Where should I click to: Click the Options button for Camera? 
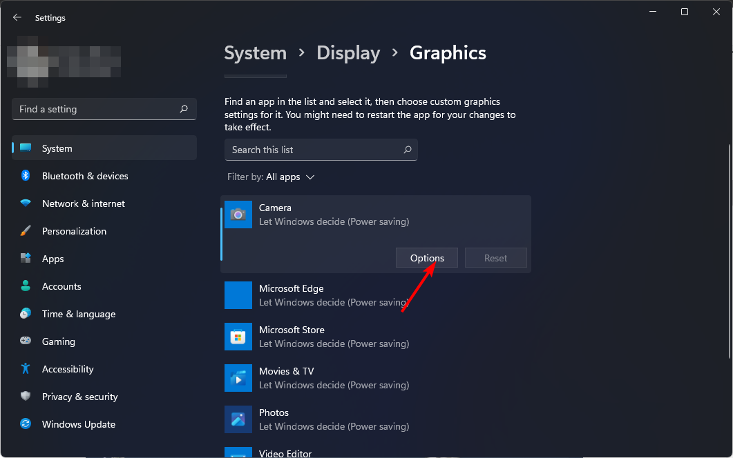click(x=427, y=258)
